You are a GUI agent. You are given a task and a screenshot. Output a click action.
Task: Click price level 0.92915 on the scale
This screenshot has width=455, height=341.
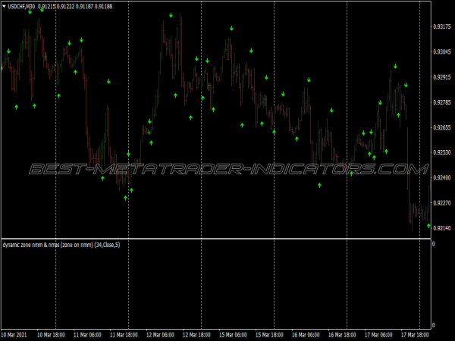tap(442, 77)
